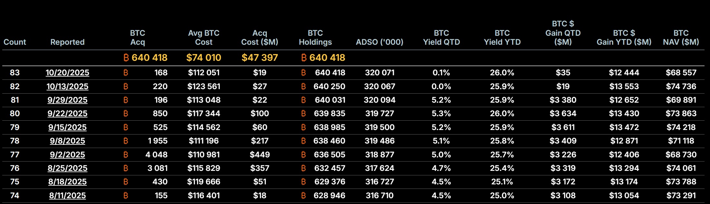
Task: Select the $74 736 BTC NAV cell
Action: tap(681, 87)
